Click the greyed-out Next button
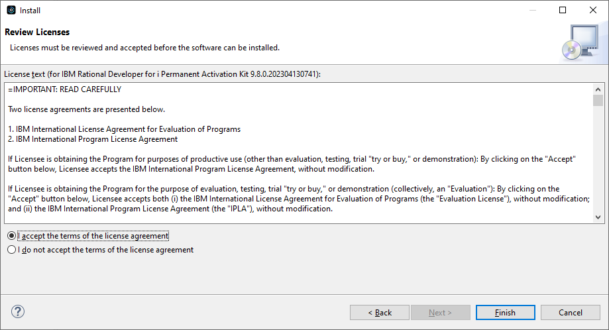609x330 pixels. point(441,313)
